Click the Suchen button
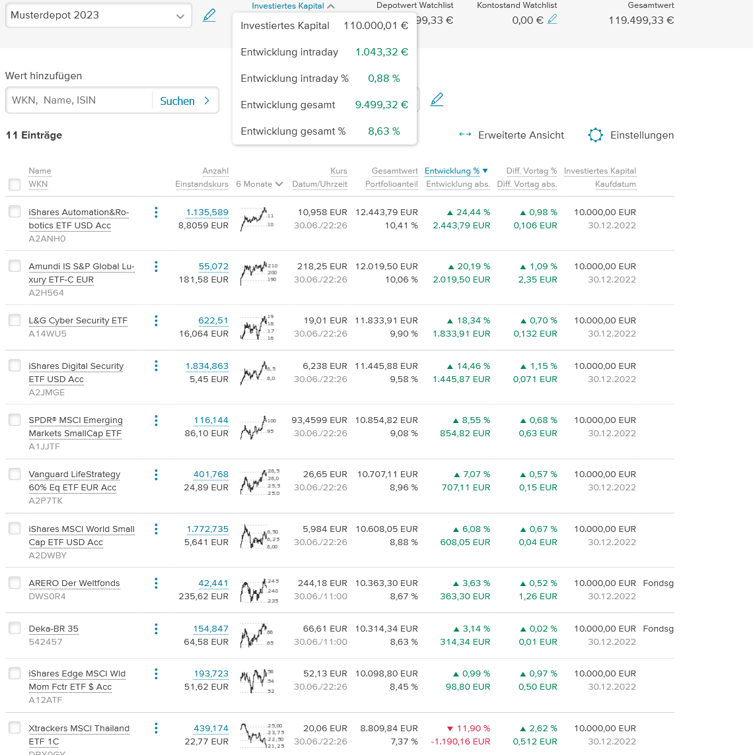The width and height of the screenshot is (753, 755). (185, 101)
